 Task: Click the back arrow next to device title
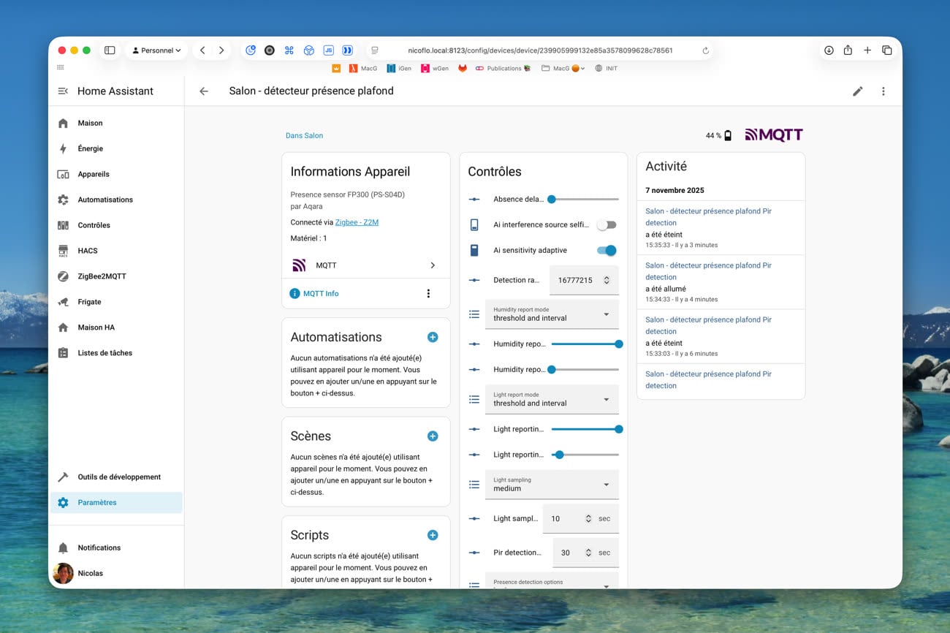click(204, 91)
